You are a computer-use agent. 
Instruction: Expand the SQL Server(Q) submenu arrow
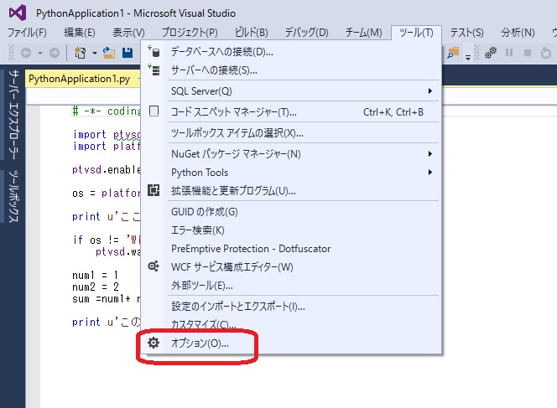(430, 91)
